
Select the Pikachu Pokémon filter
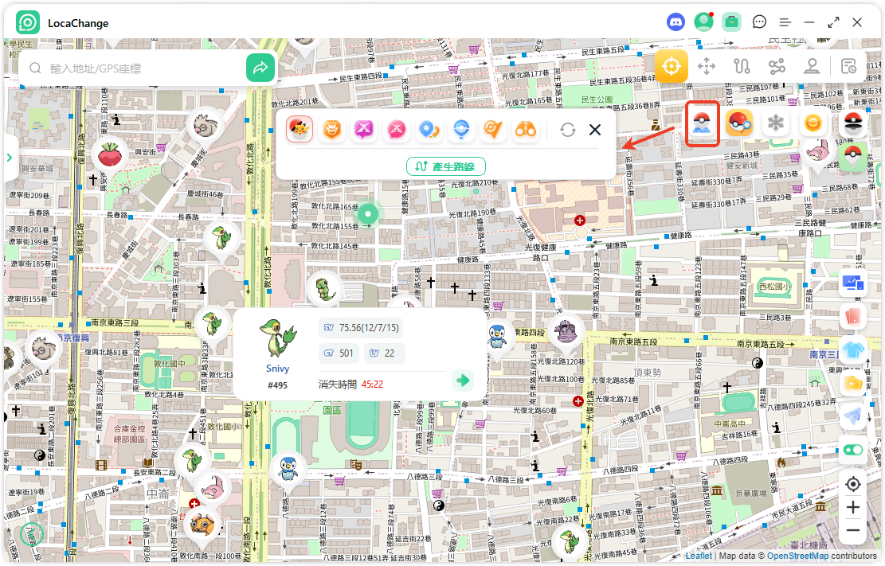coord(300,130)
